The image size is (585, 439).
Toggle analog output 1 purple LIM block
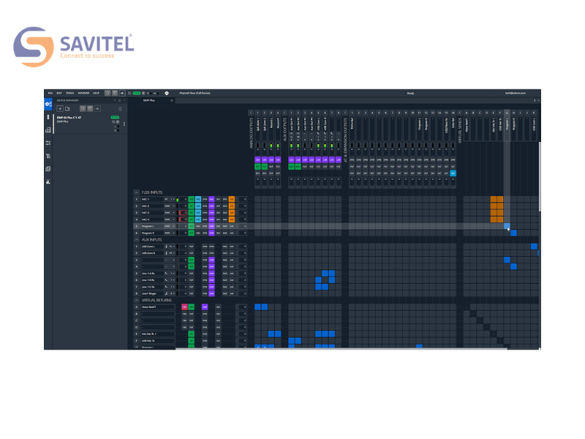(x=257, y=160)
